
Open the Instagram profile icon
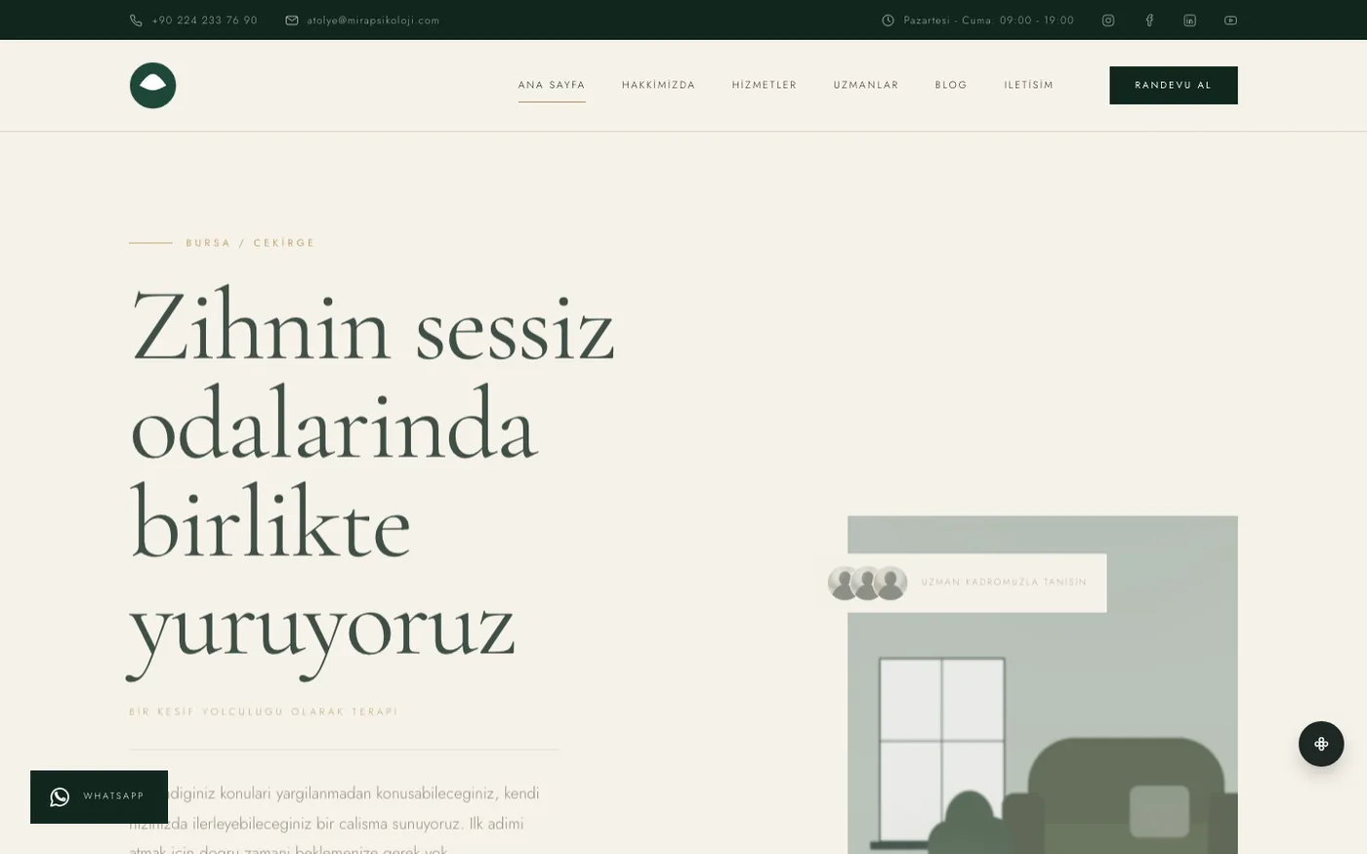pos(1108,20)
